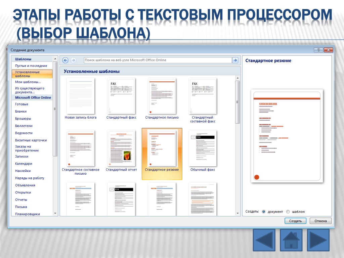Go to previous slide using left arrow
344x258 pixels.
264,240
